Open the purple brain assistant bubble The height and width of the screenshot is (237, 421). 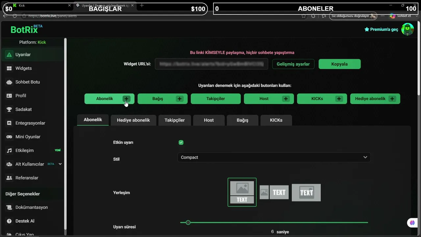point(412,223)
